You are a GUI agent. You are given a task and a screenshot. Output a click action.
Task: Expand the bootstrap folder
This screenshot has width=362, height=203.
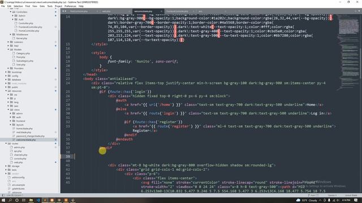tap(6, 72)
